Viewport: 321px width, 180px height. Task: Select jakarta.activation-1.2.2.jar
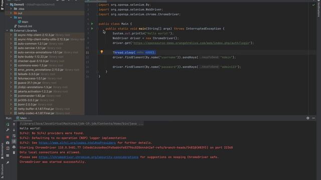click(x=35, y=91)
